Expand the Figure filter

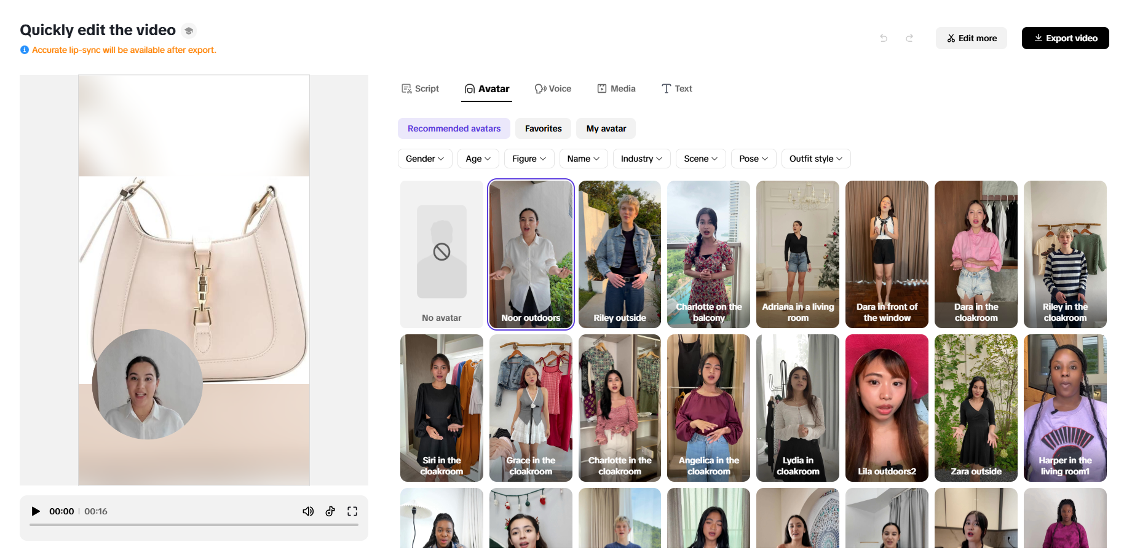coord(529,159)
